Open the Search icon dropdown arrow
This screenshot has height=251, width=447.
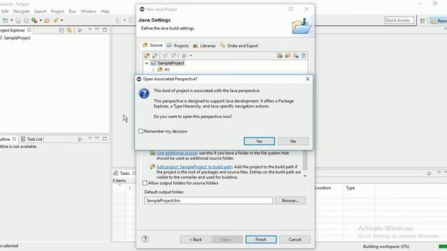pos(61,20)
